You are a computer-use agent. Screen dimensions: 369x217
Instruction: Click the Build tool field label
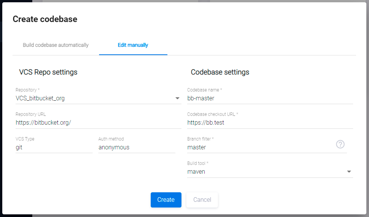(x=198, y=163)
